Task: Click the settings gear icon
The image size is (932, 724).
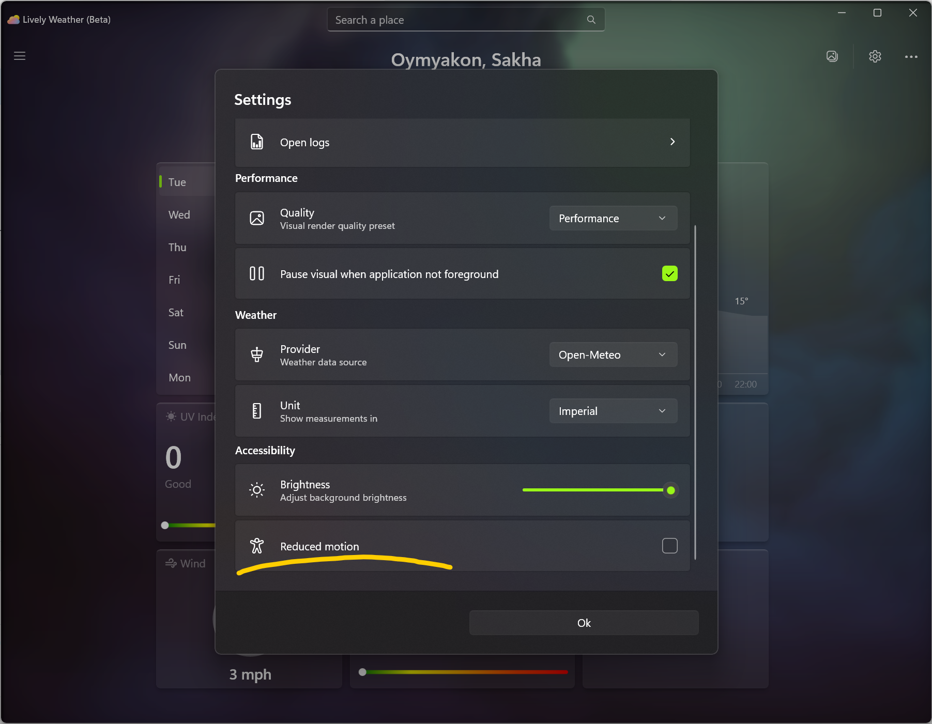Action: [875, 56]
